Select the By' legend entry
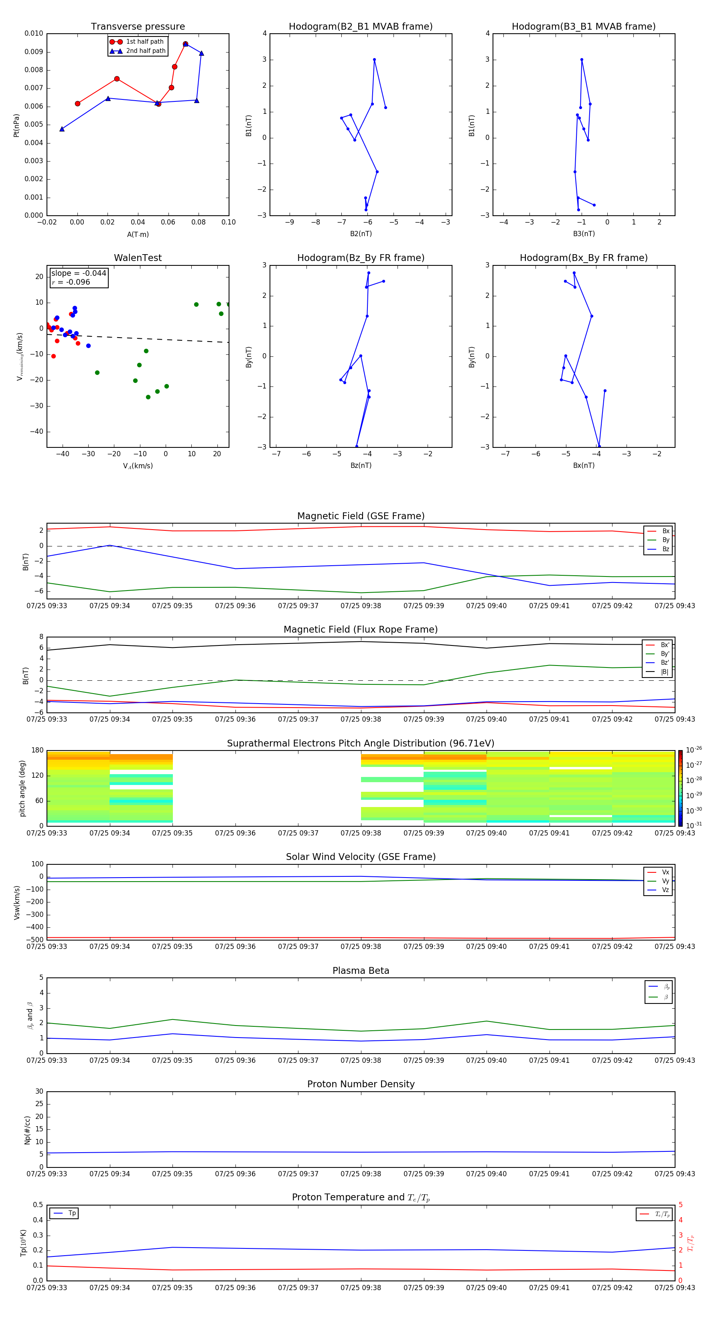This screenshot has height=1323, width=722. (658, 654)
